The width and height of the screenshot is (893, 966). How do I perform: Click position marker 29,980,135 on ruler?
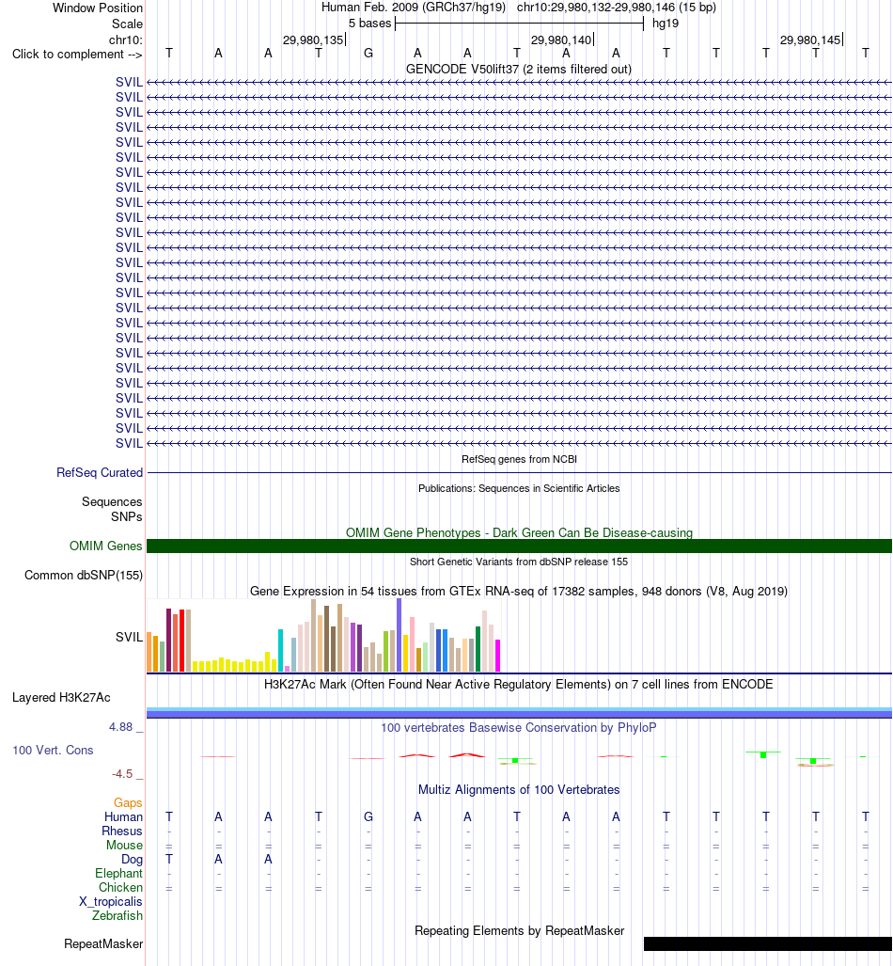[313, 40]
